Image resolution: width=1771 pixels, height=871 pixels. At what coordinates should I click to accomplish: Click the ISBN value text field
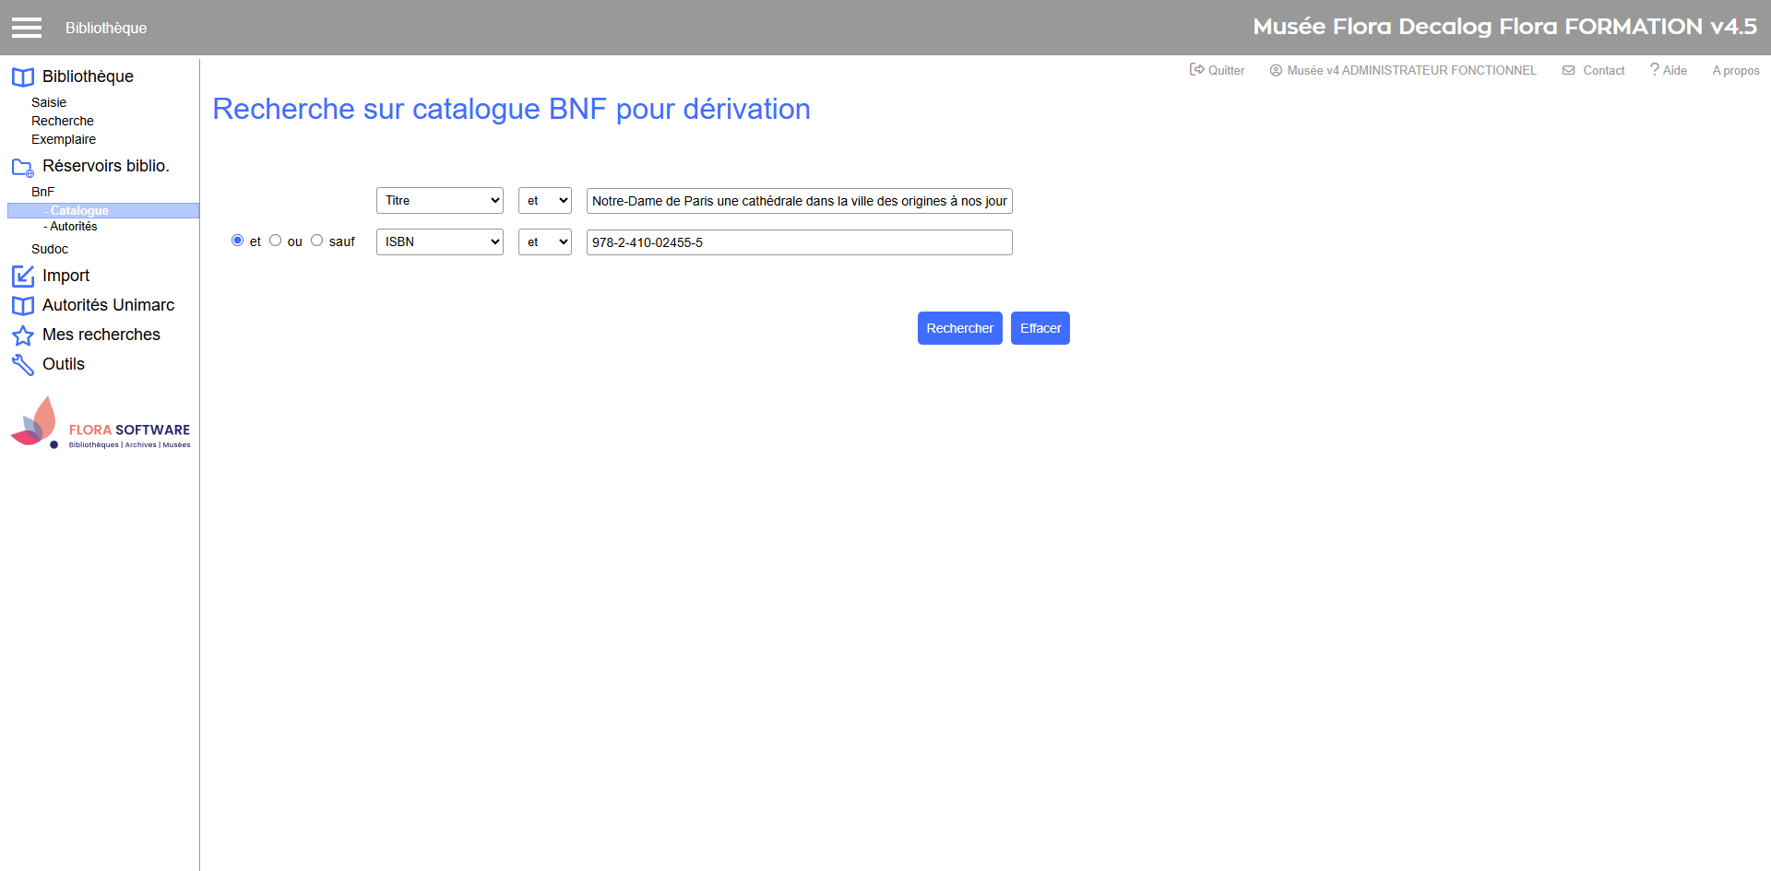click(799, 242)
